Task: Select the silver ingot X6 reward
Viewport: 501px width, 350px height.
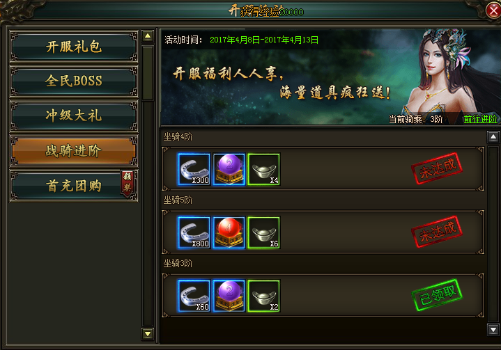Action: (x=264, y=232)
